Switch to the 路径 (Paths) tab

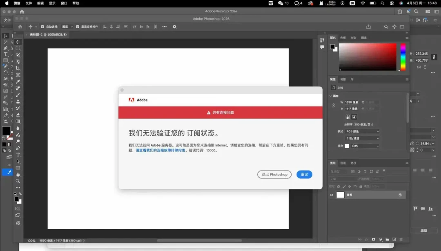coord(353,163)
